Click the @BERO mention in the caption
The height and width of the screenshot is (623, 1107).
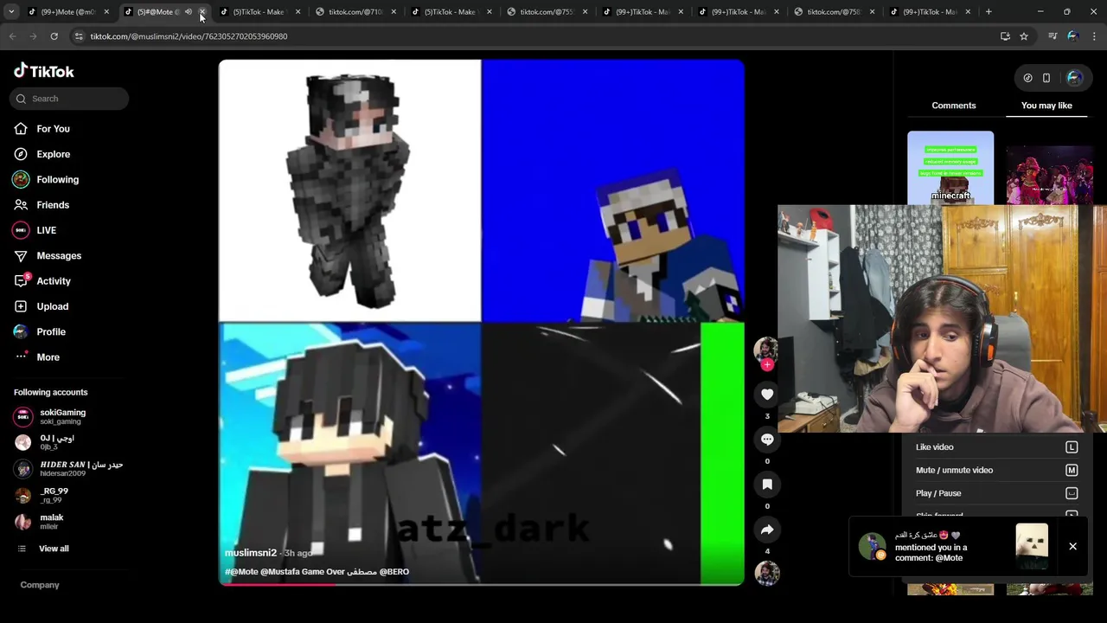point(394,572)
